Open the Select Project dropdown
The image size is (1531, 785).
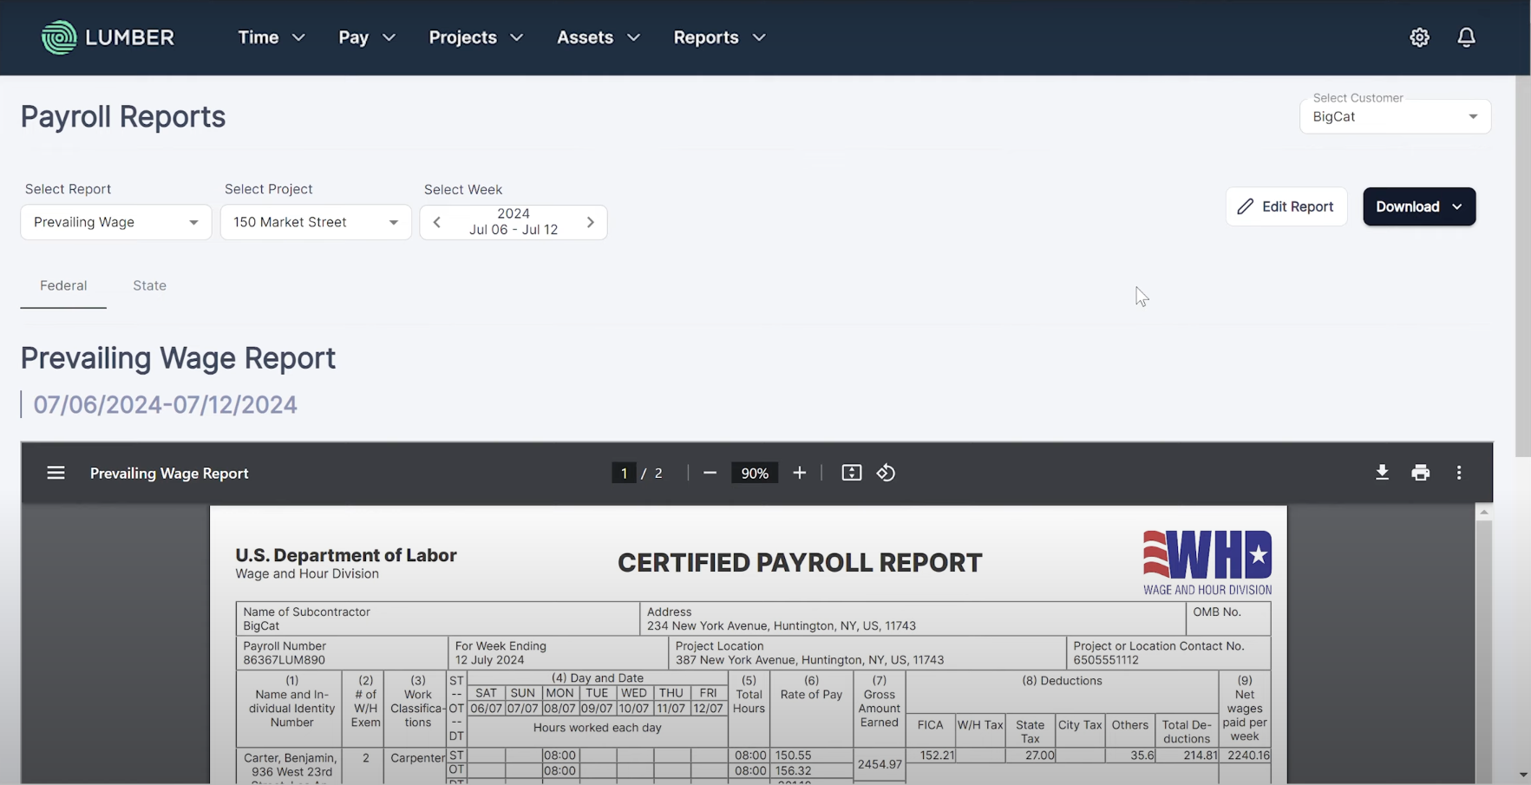(x=315, y=222)
